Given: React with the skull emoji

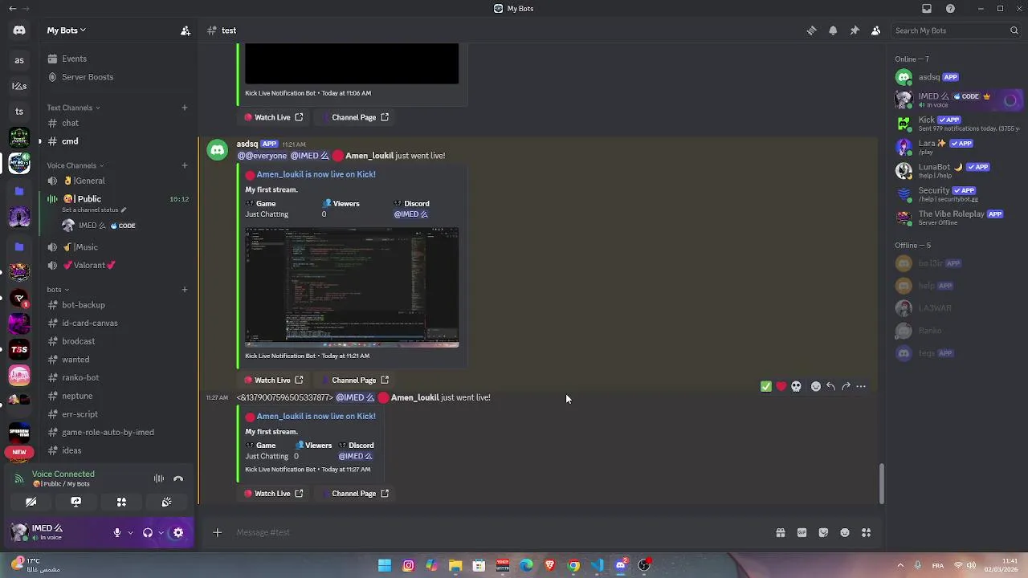Looking at the screenshot, I should pos(796,387).
